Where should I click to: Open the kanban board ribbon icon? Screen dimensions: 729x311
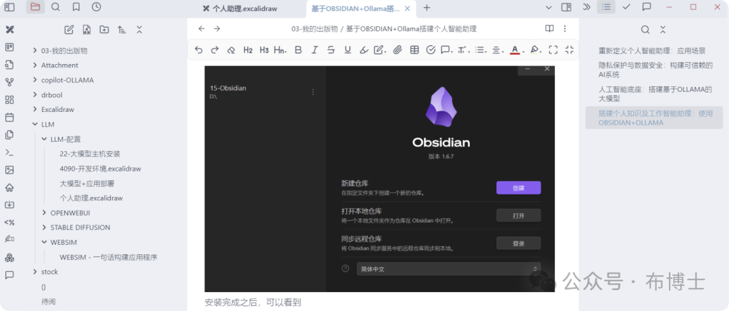[x=9, y=47]
